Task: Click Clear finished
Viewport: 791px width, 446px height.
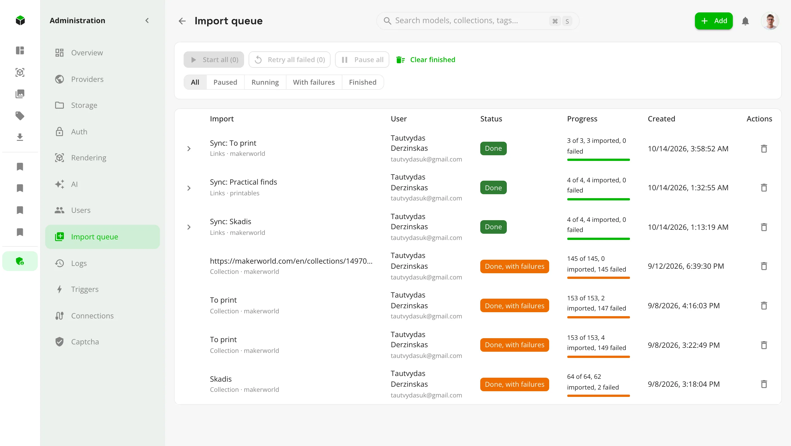Action: pyautogui.click(x=426, y=60)
